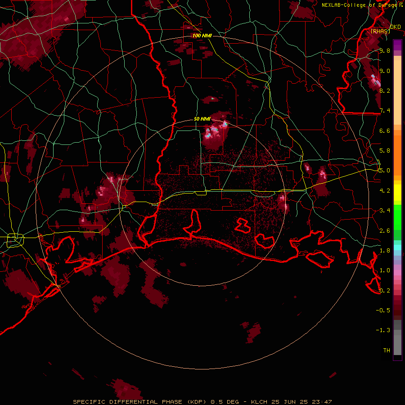Image resolution: width=405 pixels, height=405 pixels.
Task: Pick the pink segment near 1.0
Action: tap(397, 272)
